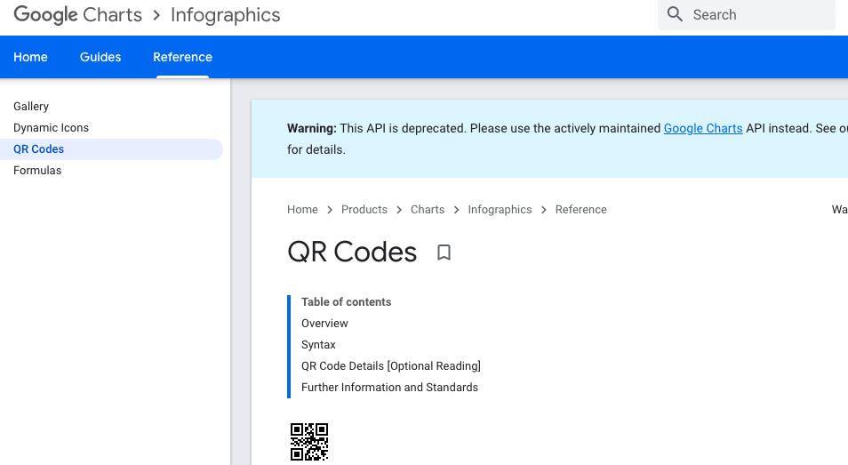Click the chevron between Google Charts and Infographics
This screenshot has height=465, width=848.
156,15
